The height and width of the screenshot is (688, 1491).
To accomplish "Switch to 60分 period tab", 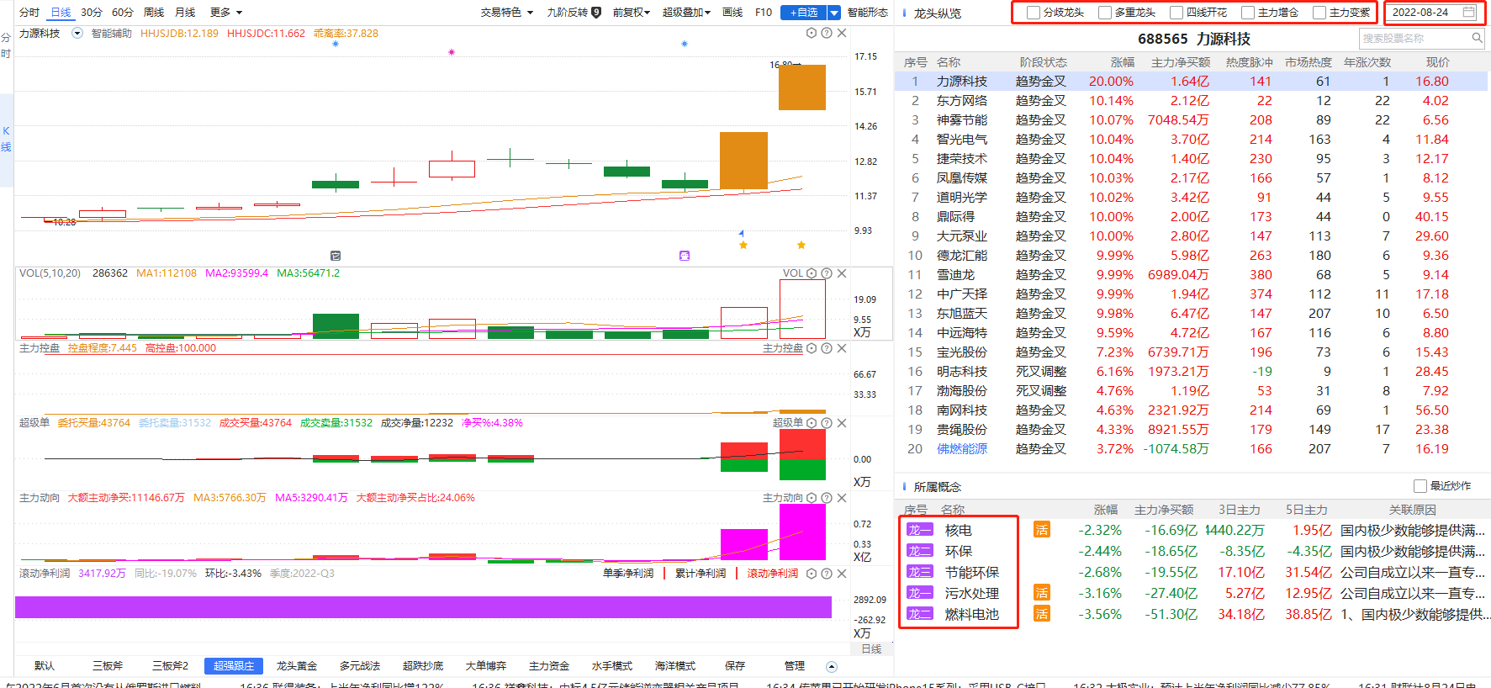I will pyautogui.click(x=123, y=13).
